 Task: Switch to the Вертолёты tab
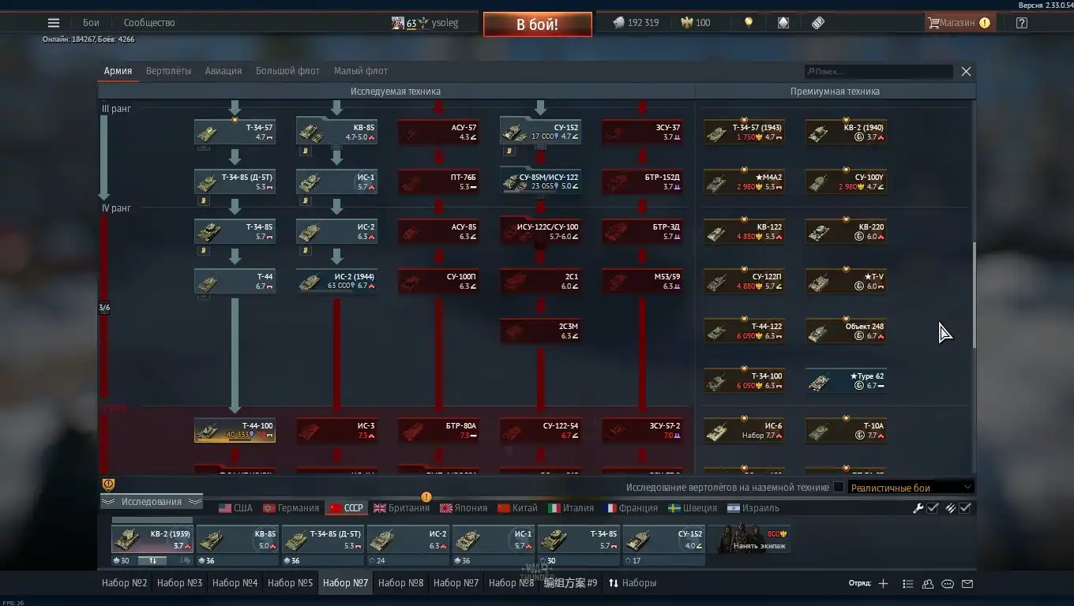(x=168, y=71)
